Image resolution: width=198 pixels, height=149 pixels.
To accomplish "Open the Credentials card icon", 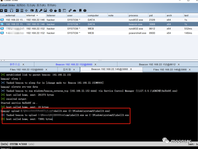I will click(x=32, y=10).
